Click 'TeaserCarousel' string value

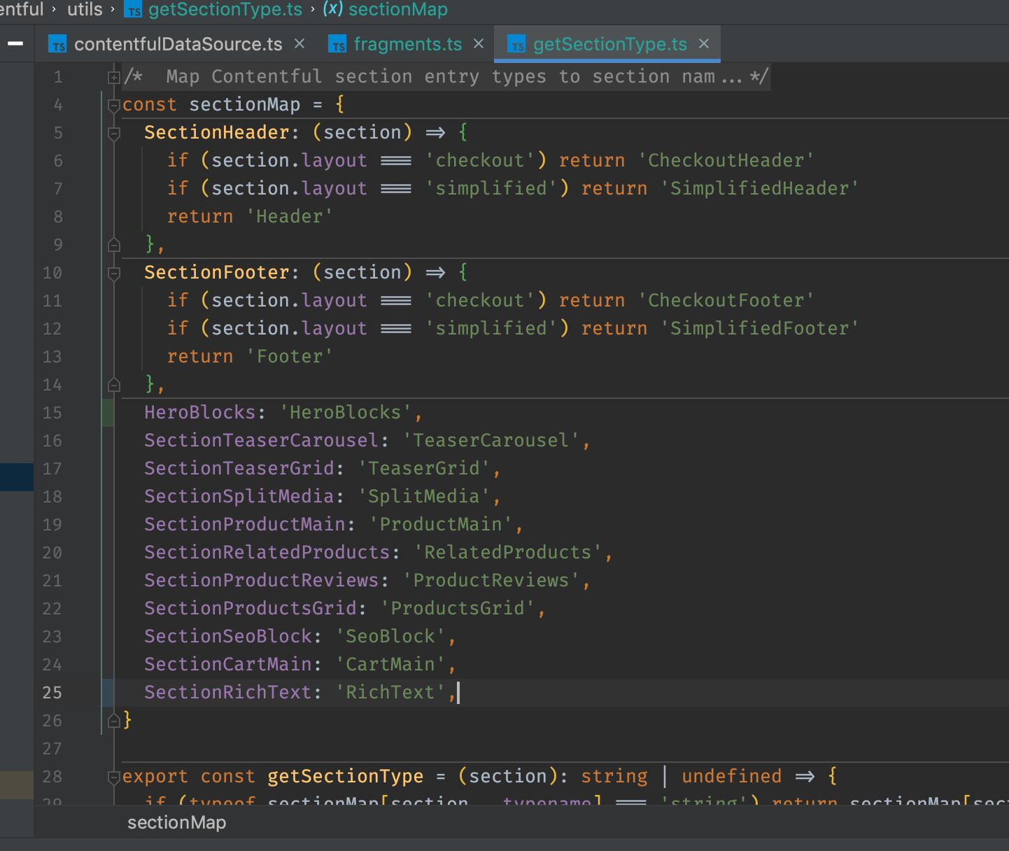click(x=491, y=440)
